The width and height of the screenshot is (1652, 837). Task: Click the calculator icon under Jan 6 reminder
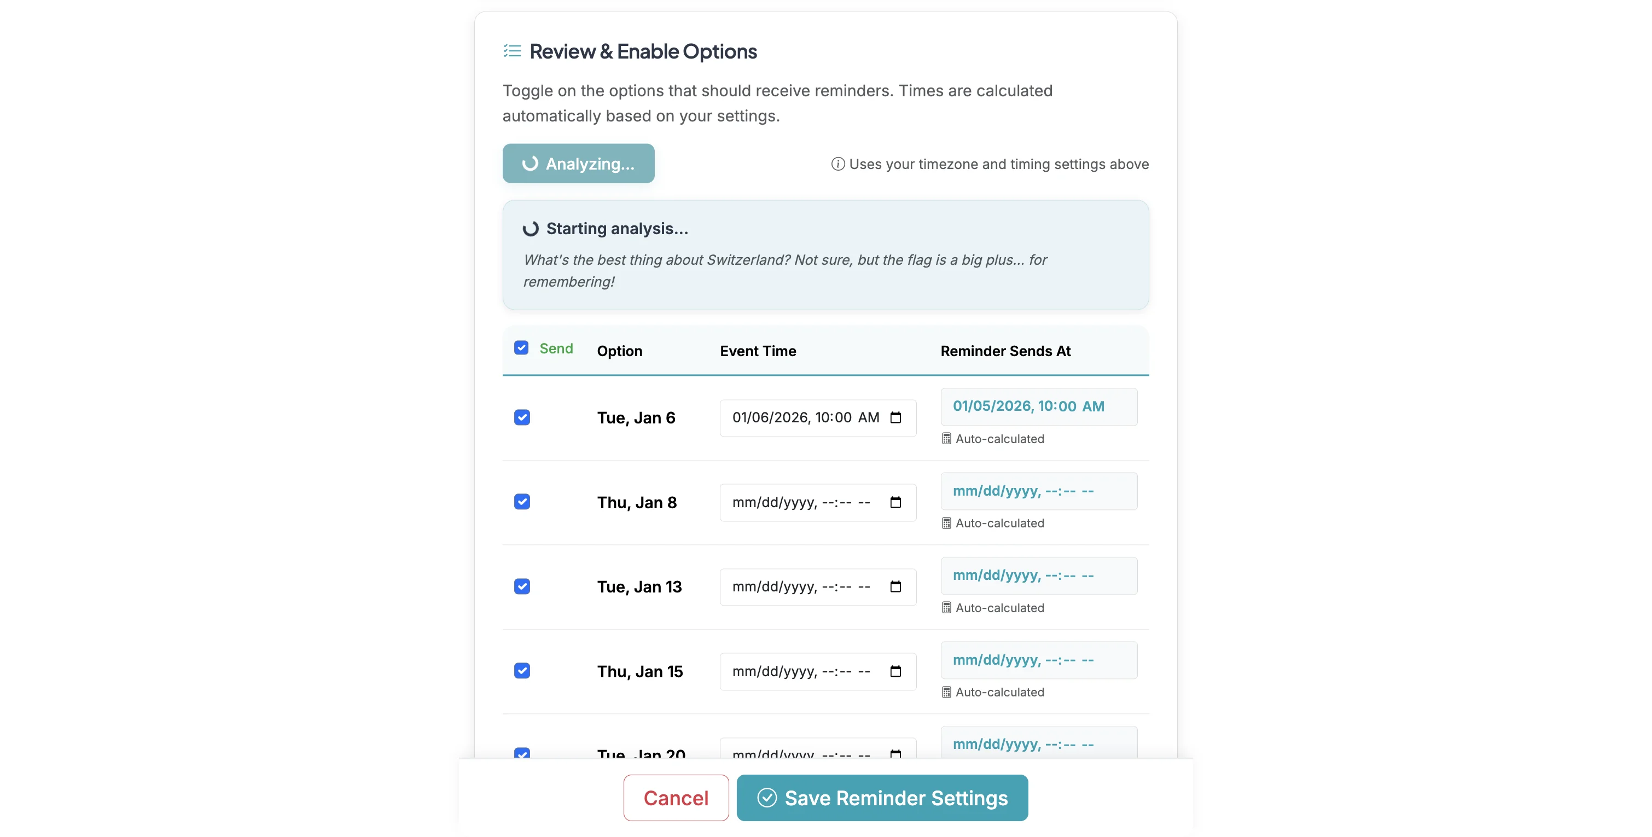946,438
